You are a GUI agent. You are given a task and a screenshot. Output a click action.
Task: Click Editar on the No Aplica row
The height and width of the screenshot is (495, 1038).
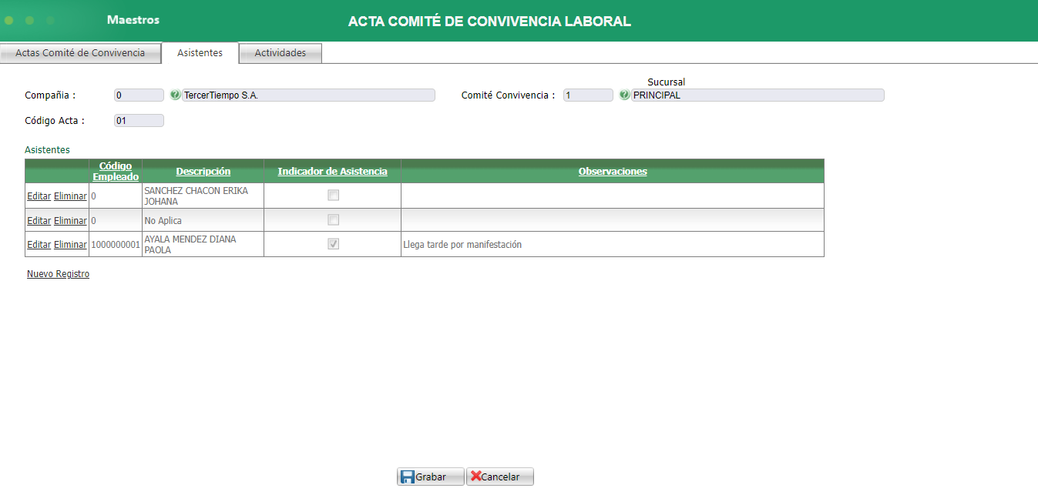point(39,219)
